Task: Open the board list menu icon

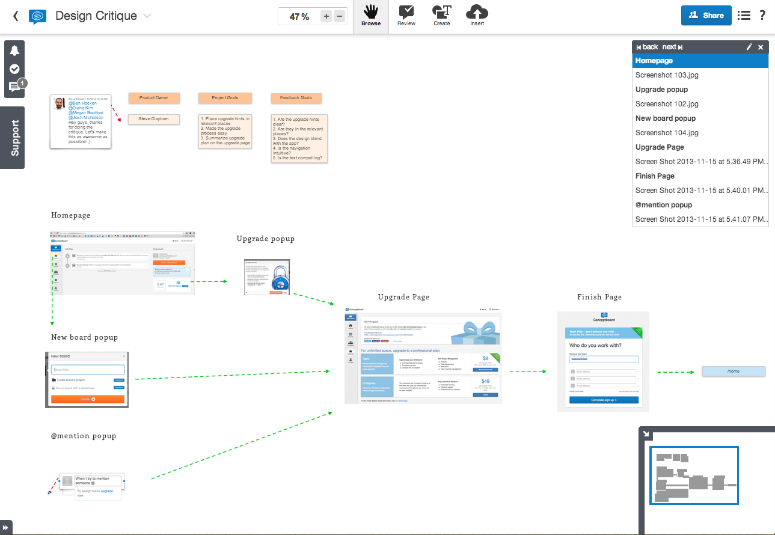Action: (744, 16)
